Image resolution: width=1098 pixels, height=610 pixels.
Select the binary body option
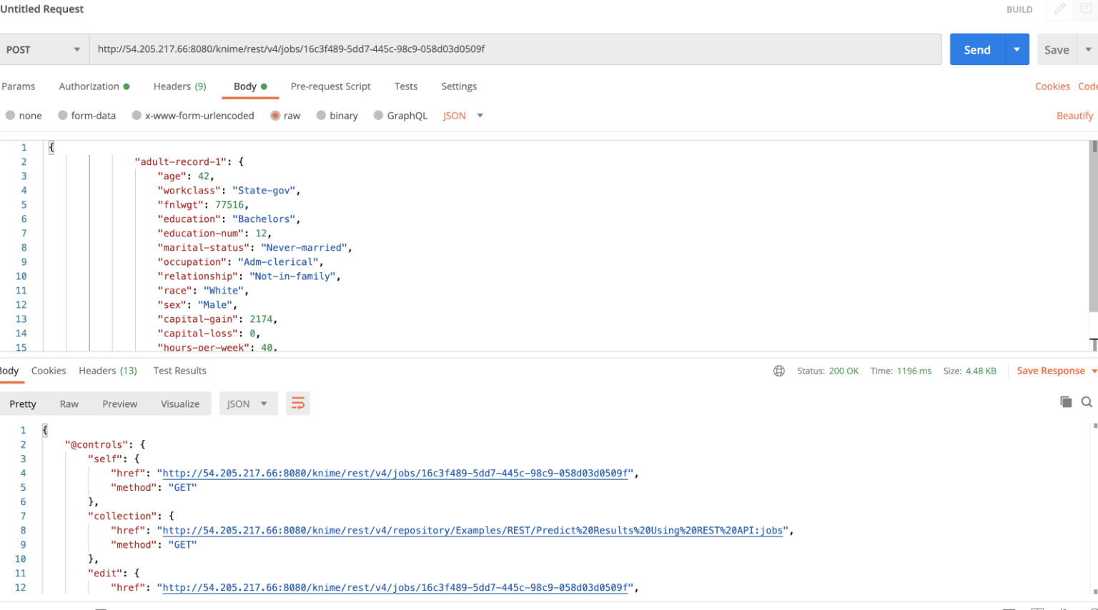click(x=321, y=115)
